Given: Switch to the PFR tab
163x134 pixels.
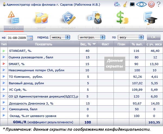Looking at the screenshot, I should coord(122,28).
